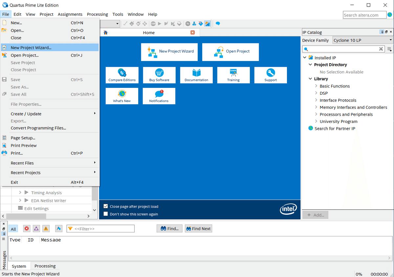The height and width of the screenshot is (277, 394).
Task: Click the blue hierarchy toolbar icon
Action: pyautogui.click(x=194, y=24)
